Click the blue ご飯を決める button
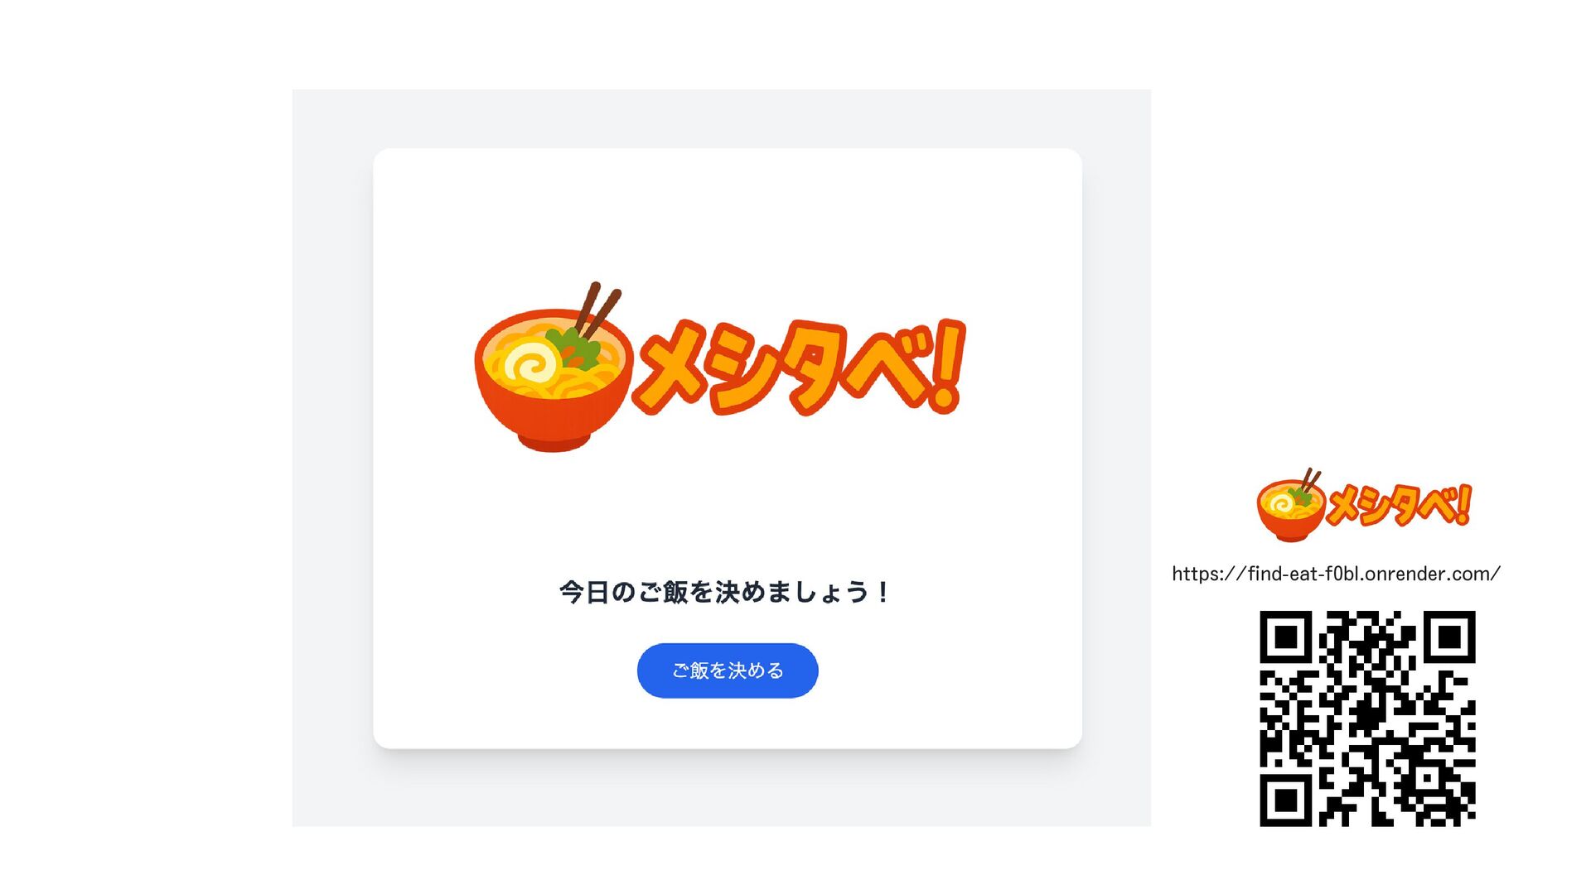 (728, 670)
